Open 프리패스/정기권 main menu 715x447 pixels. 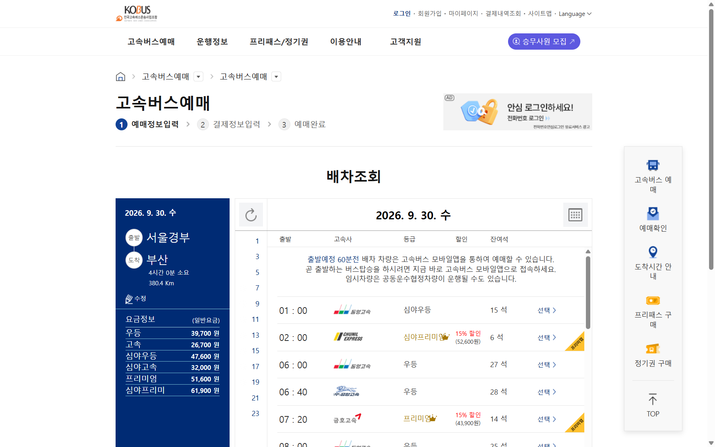coord(279,42)
